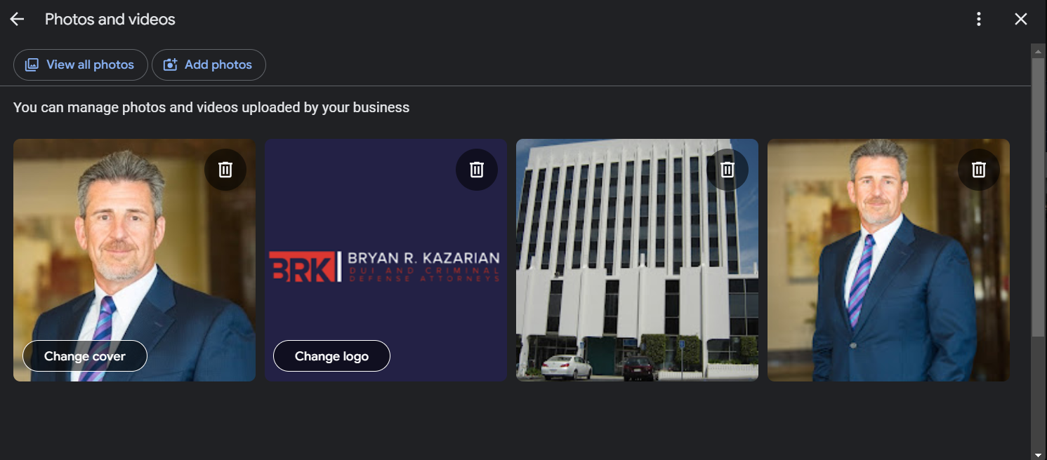The image size is (1047, 460).
Task: Open the white office building thumbnail
Action: 637,260
